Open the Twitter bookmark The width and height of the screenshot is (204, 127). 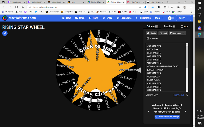(x=39, y=12)
